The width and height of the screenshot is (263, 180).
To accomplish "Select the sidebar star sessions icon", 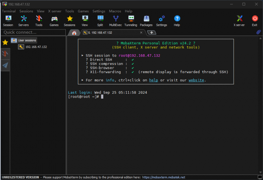I will (5, 42).
